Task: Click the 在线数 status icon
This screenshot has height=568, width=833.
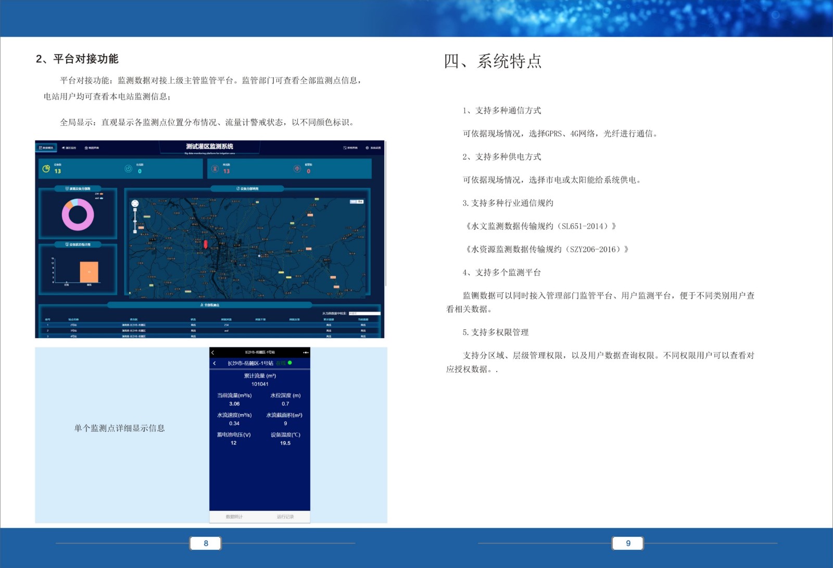Action: click(x=128, y=169)
